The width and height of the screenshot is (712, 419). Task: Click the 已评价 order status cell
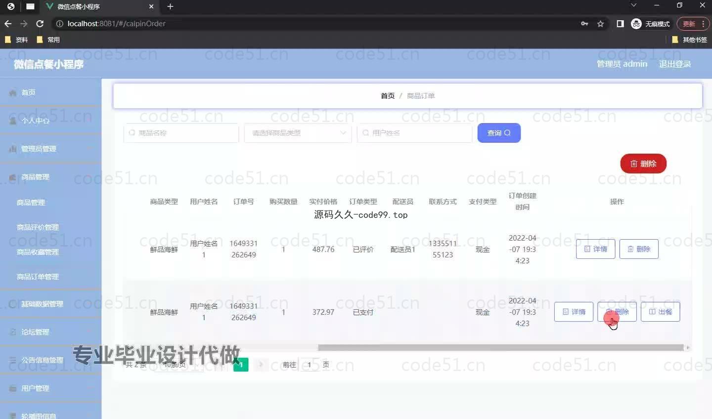[x=363, y=250]
